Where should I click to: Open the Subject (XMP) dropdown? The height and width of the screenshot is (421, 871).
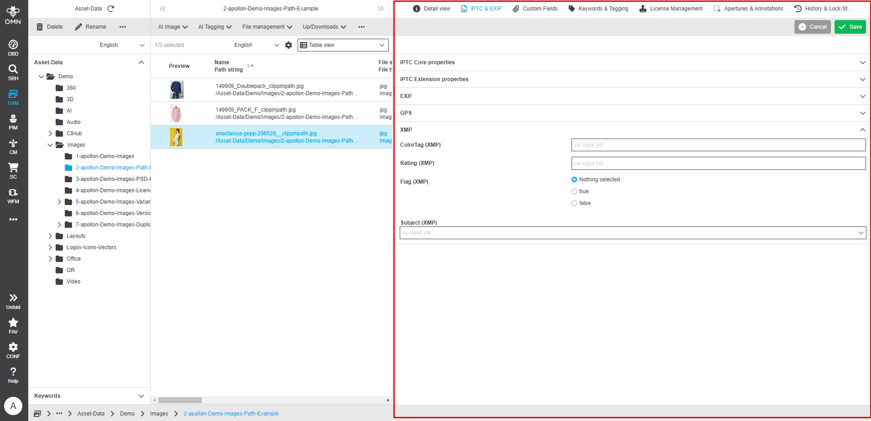(x=633, y=233)
